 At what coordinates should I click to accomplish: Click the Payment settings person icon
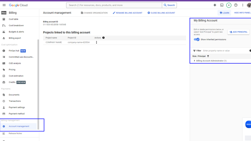[x=4, y=107]
